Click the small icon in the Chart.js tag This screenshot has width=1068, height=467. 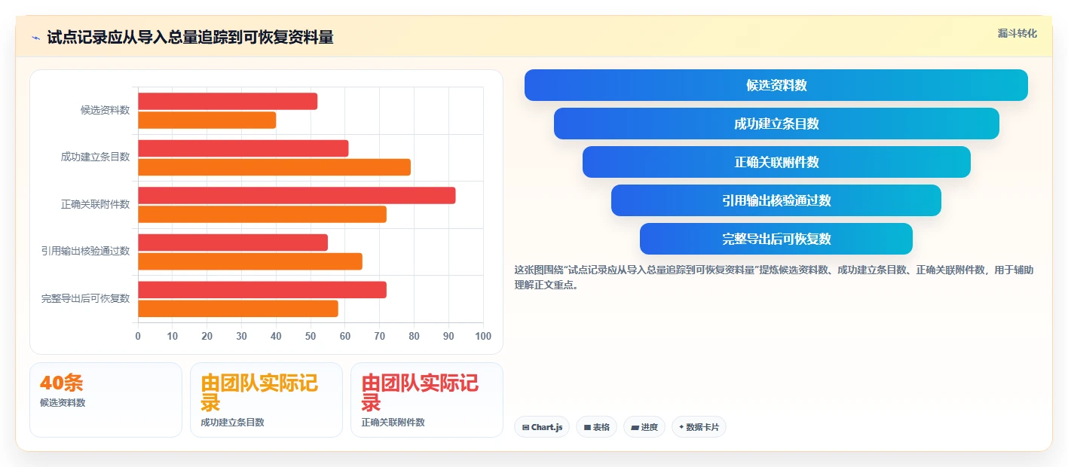click(x=525, y=427)
